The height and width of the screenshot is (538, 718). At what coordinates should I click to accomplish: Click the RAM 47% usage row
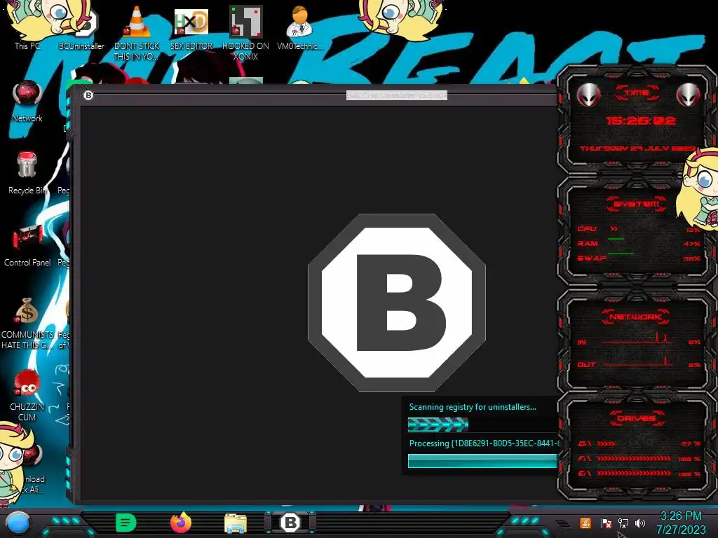coord(639,243)
